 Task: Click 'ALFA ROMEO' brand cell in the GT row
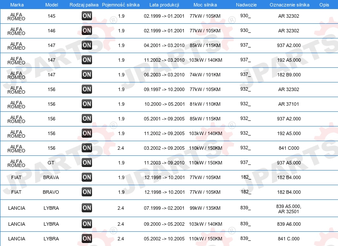[x=16, y=164]
